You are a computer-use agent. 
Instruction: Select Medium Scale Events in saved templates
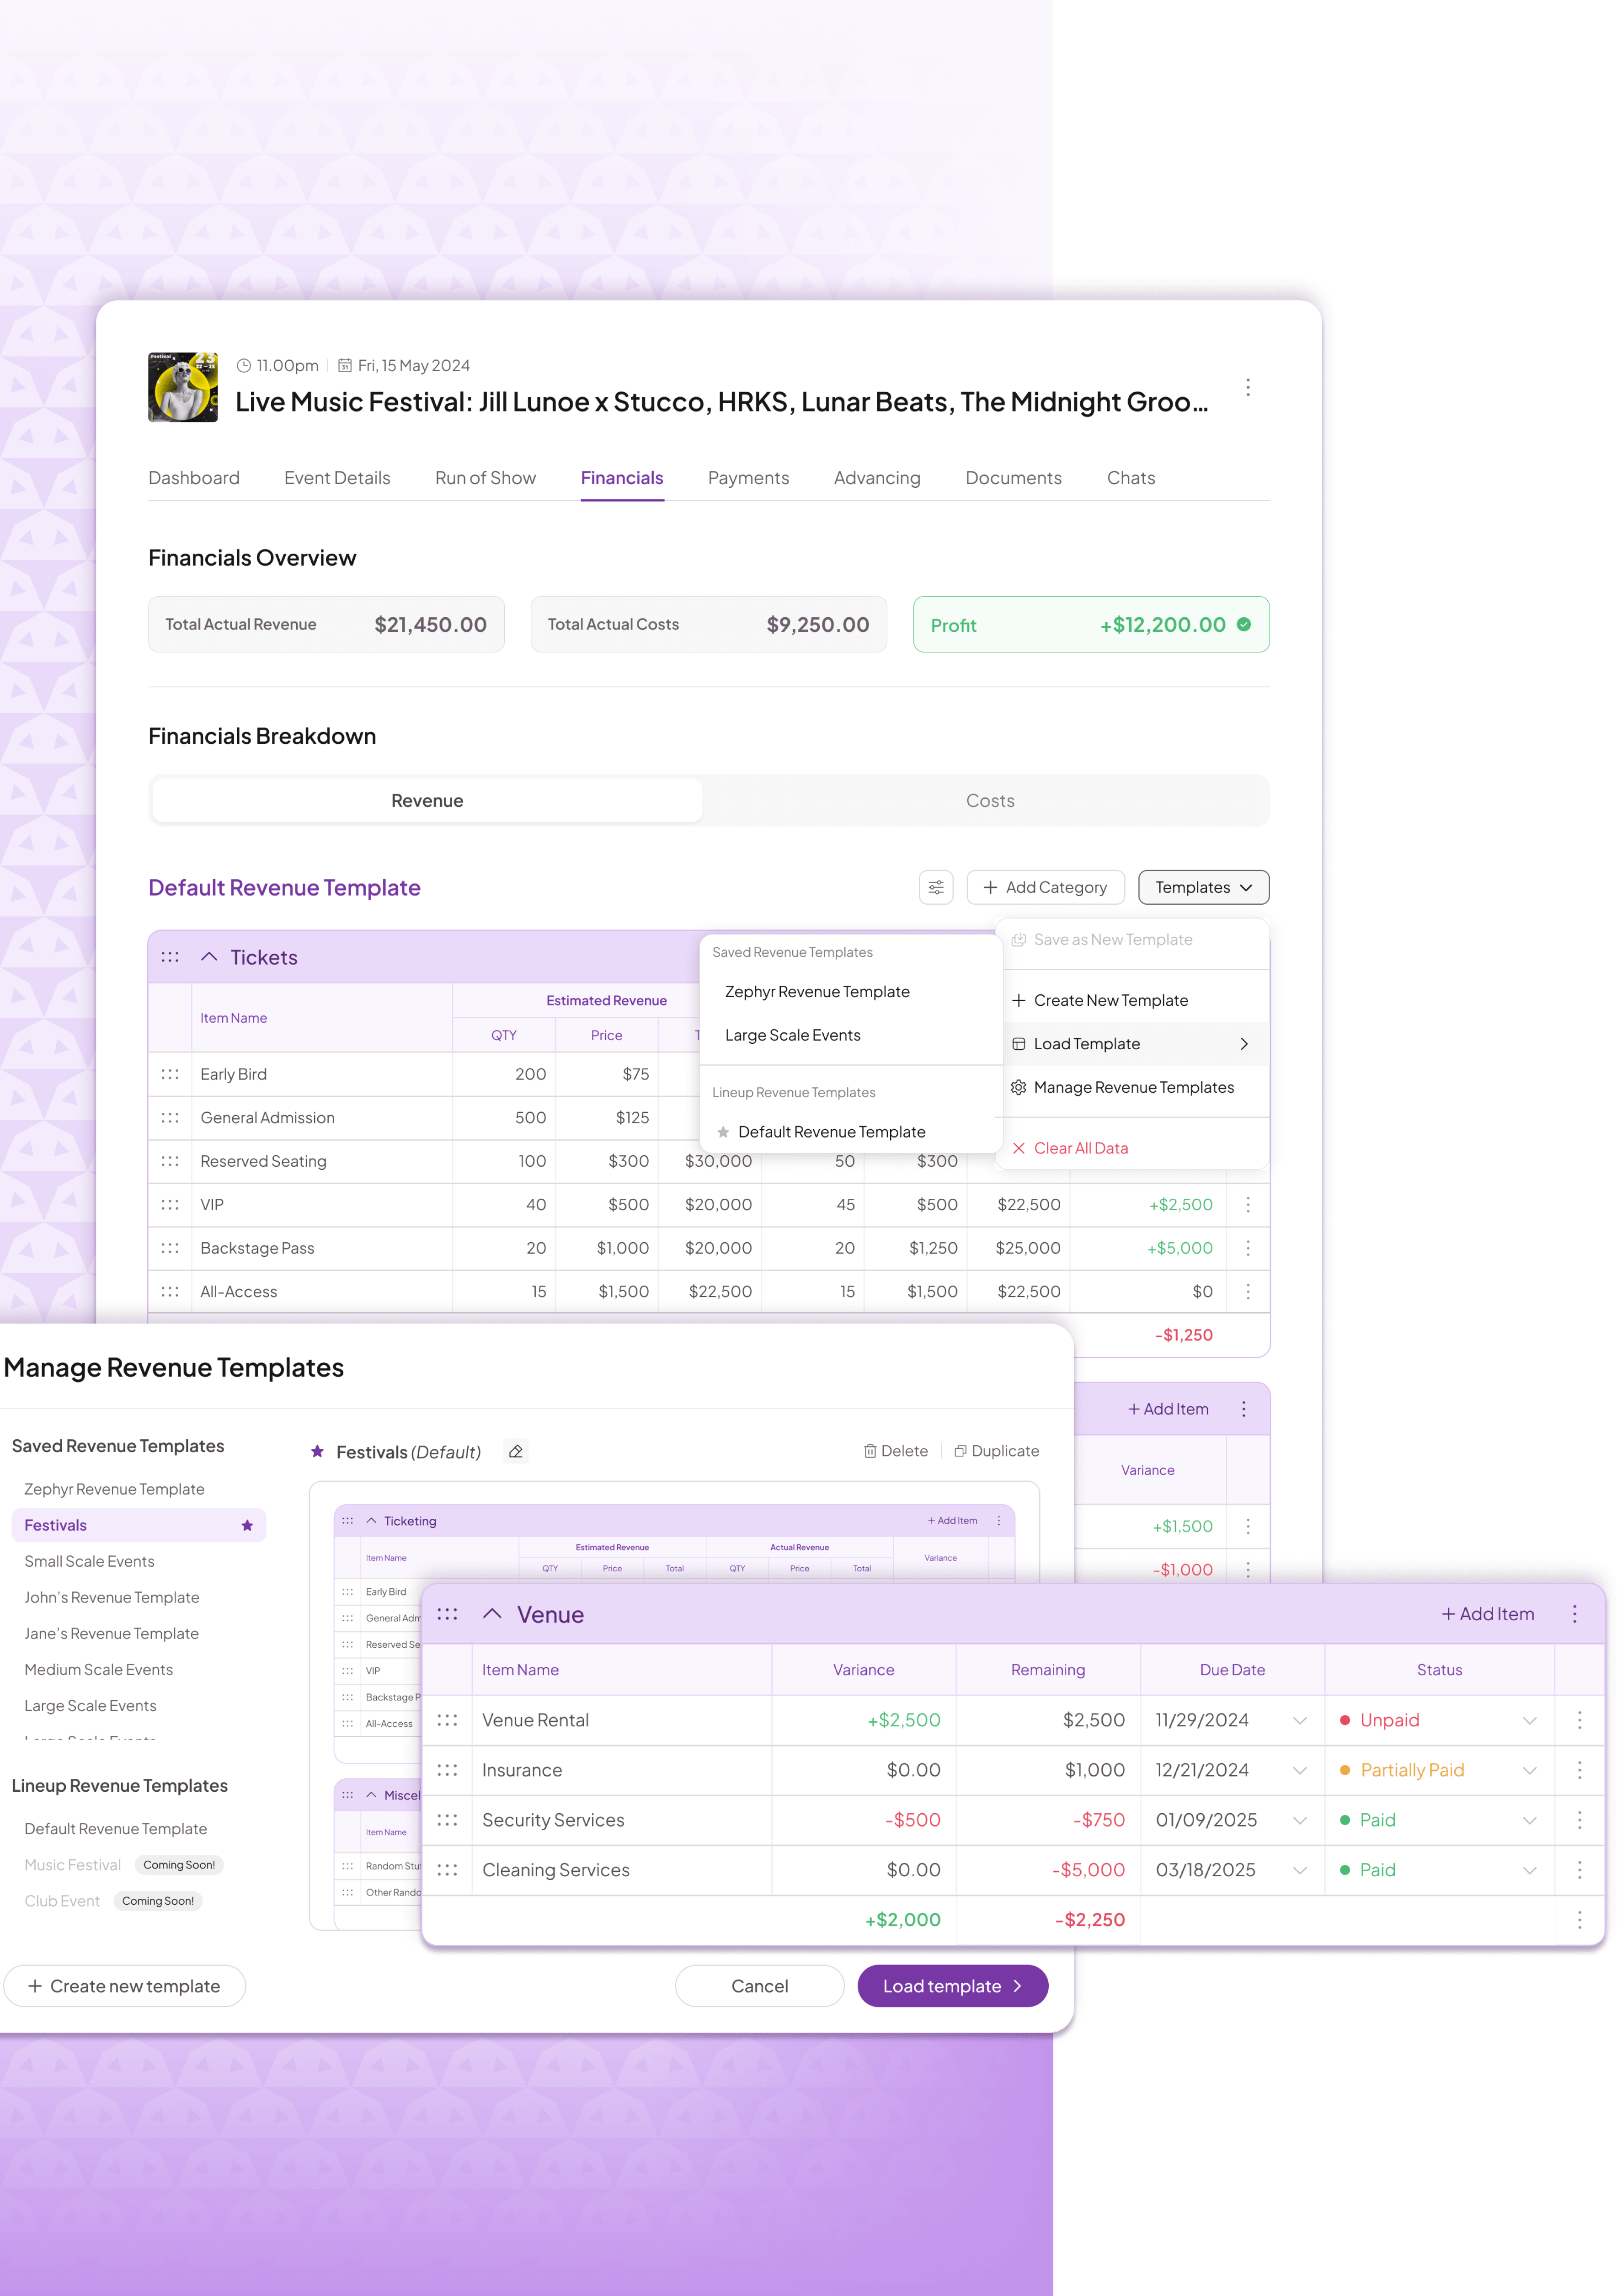(x=99, y=1669)
